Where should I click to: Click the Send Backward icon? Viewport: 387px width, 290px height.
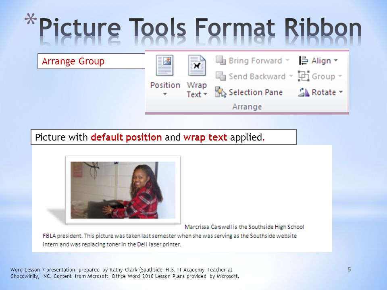pos(221,76)
